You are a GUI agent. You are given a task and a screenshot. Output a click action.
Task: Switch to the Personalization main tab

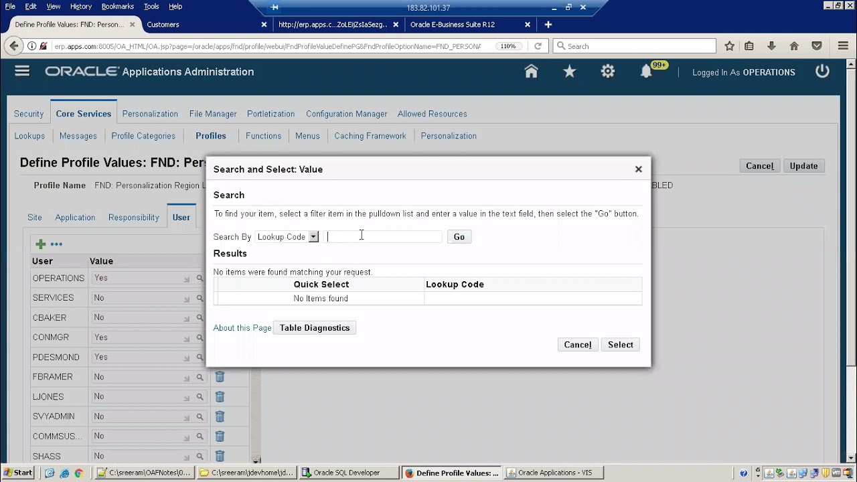pos(150,114)
